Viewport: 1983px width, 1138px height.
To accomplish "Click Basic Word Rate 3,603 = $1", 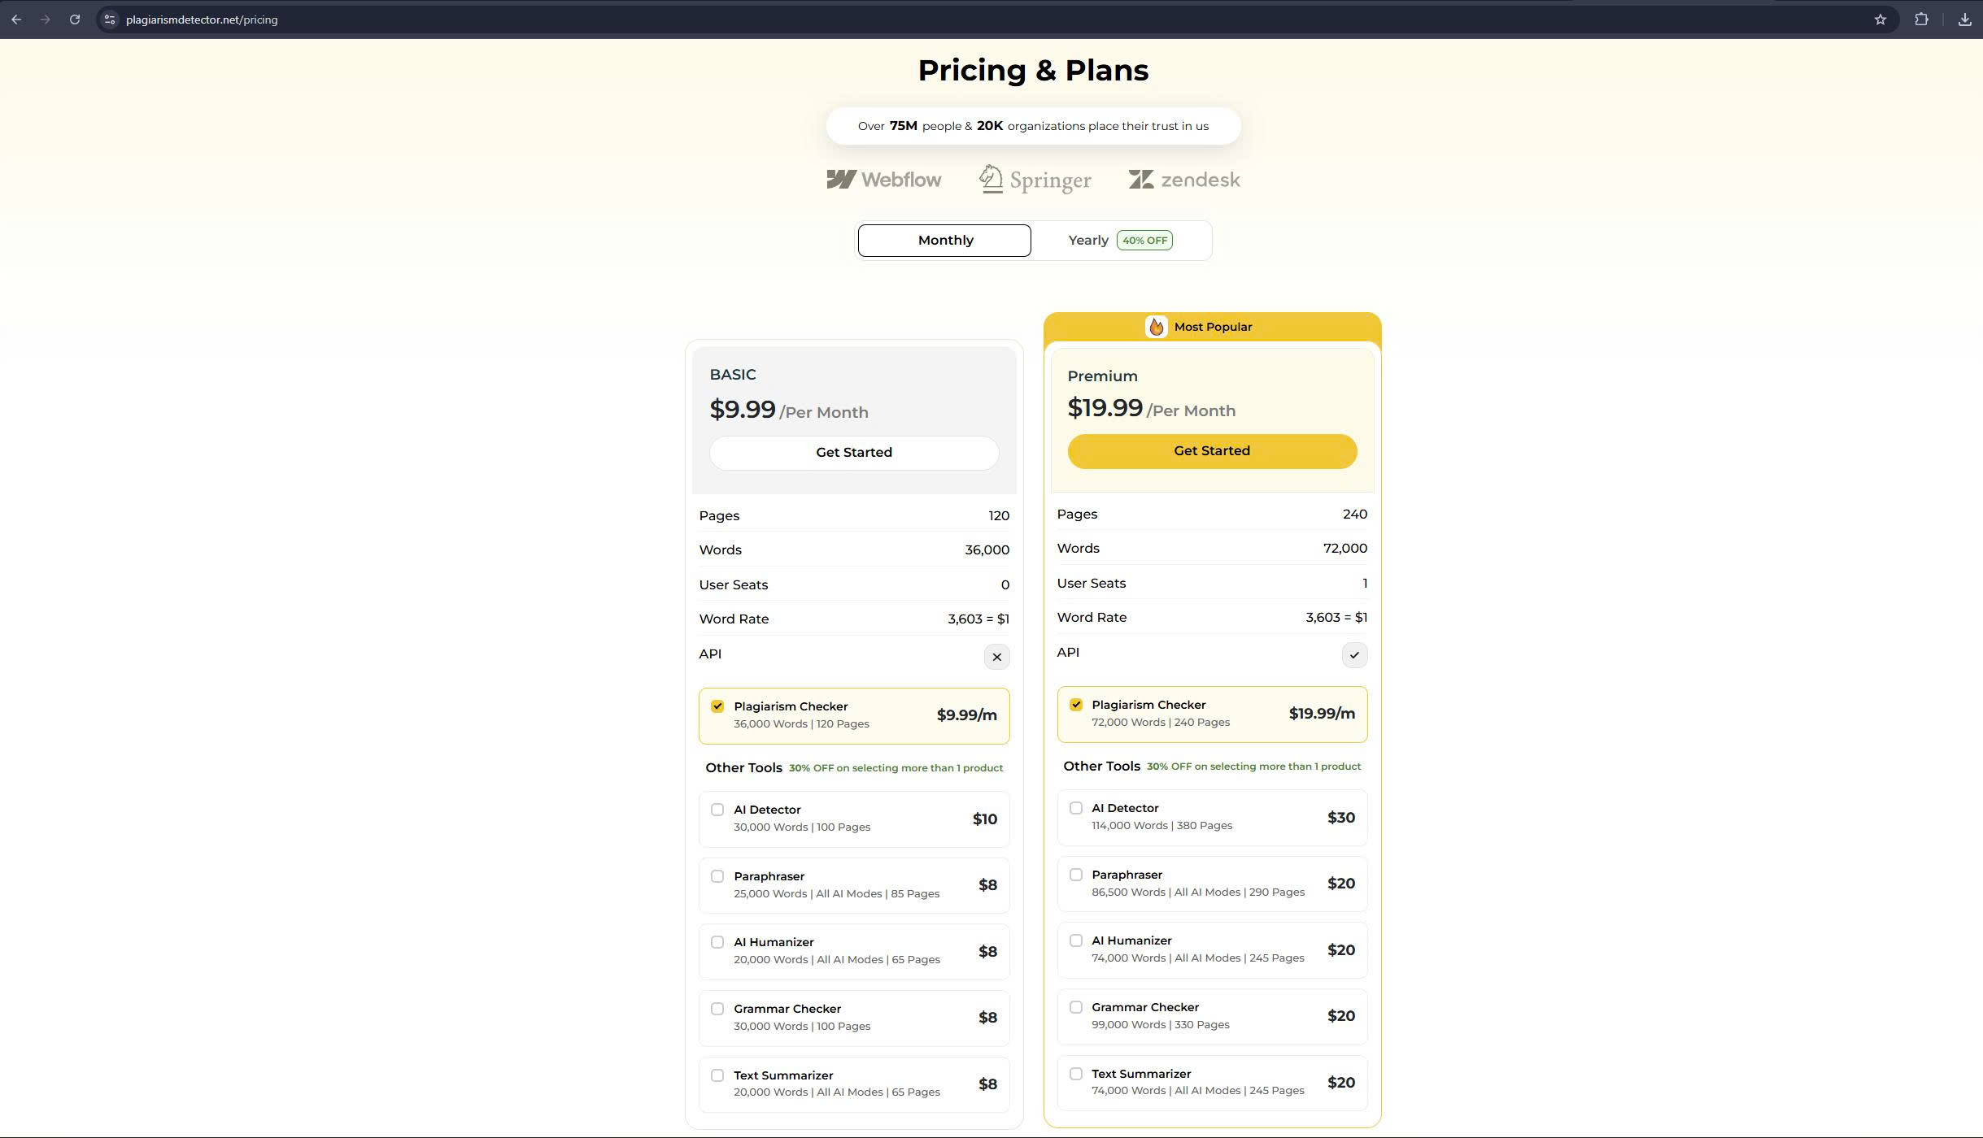I will (978, 619).
